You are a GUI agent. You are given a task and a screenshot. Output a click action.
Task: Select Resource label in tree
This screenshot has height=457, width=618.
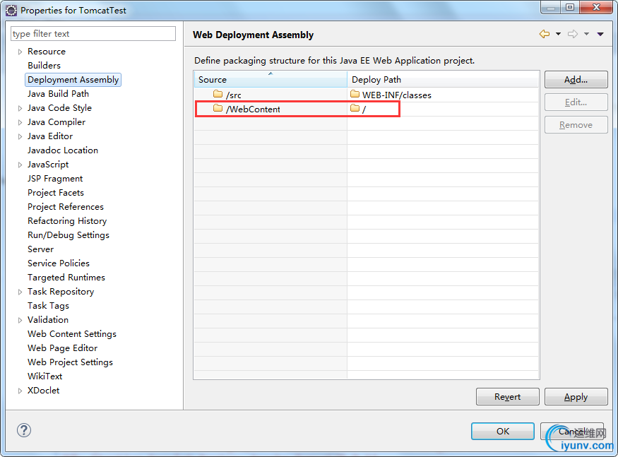(x=47, y=52)
